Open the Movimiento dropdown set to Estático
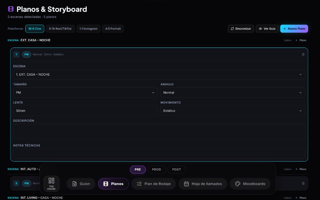This screenshot has width=320, height=200. 233,111
